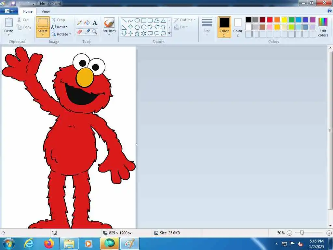Open the Select dropdown arrow
Screen dimensions: 333x250
click(43, 35)
